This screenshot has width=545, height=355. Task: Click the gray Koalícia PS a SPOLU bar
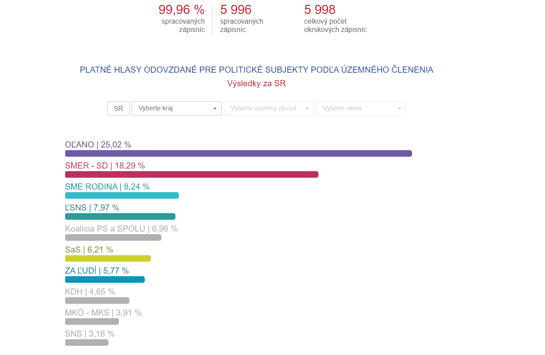click(113, 237)
